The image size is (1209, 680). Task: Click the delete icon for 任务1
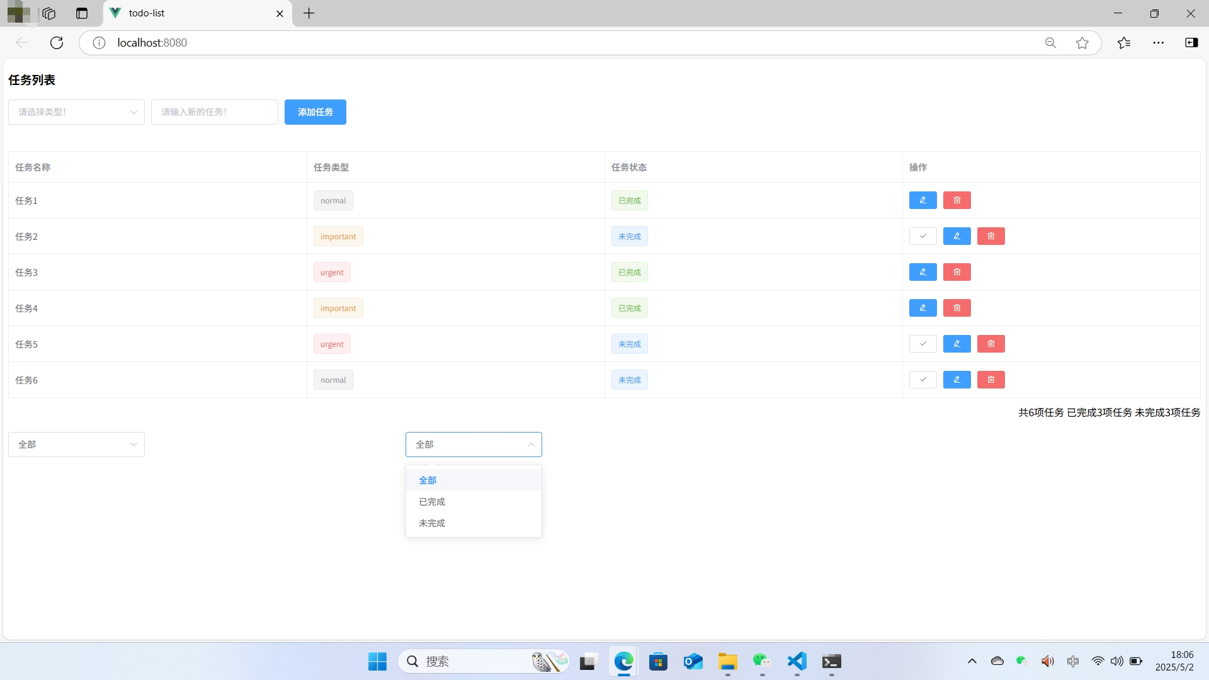[x=956, y=200]
